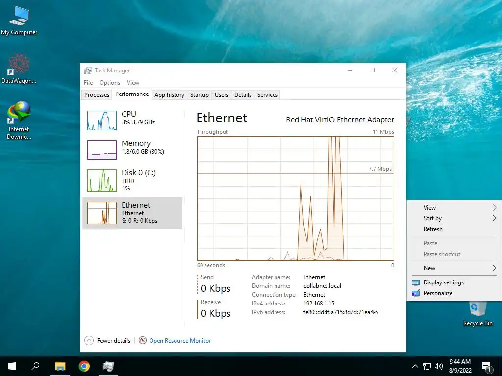Click the Resource Monitor gauge icon

pyautogui.click(x=143, y=341)
